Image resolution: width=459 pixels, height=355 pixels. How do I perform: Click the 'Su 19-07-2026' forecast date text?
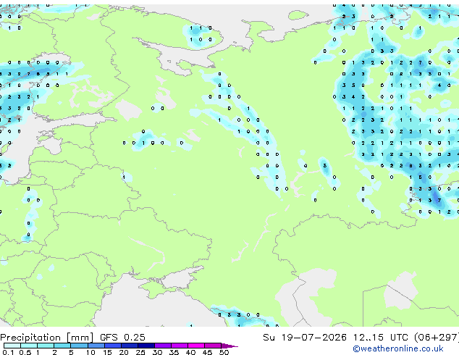click(305, 338)
